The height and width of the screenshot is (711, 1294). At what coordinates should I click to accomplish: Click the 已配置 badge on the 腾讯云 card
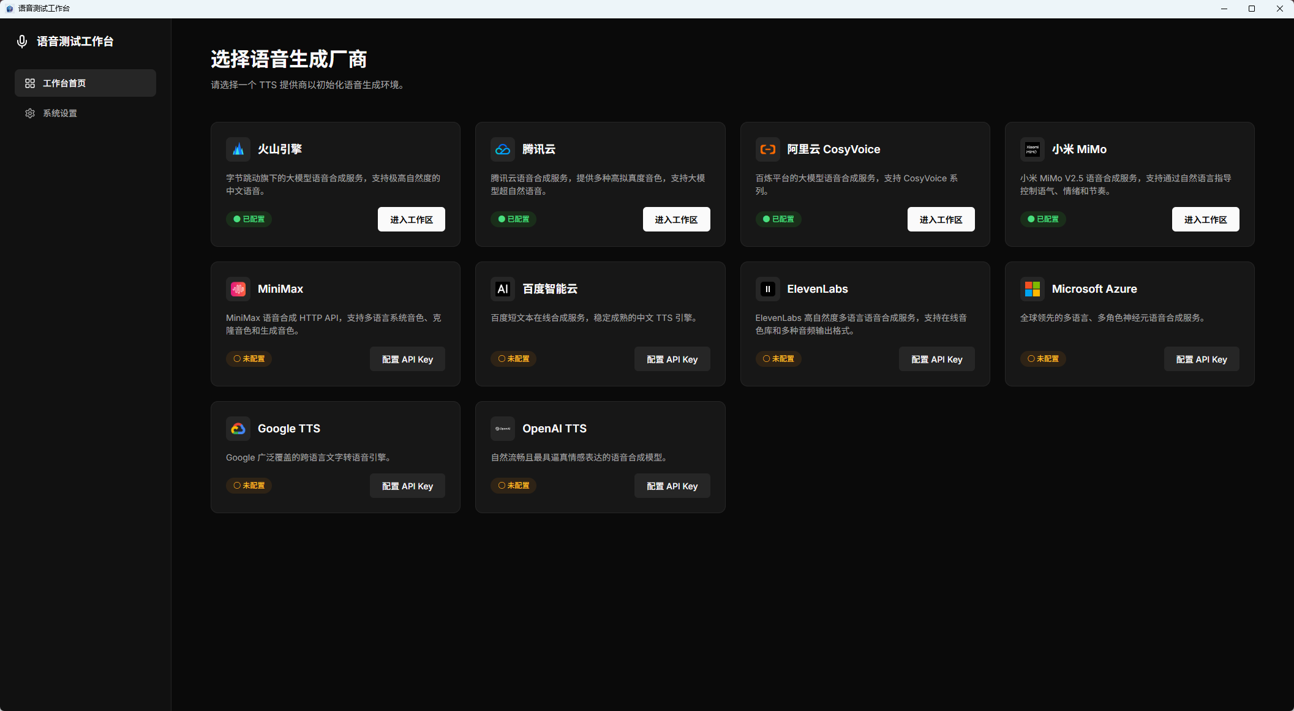(x=513, y=219)
